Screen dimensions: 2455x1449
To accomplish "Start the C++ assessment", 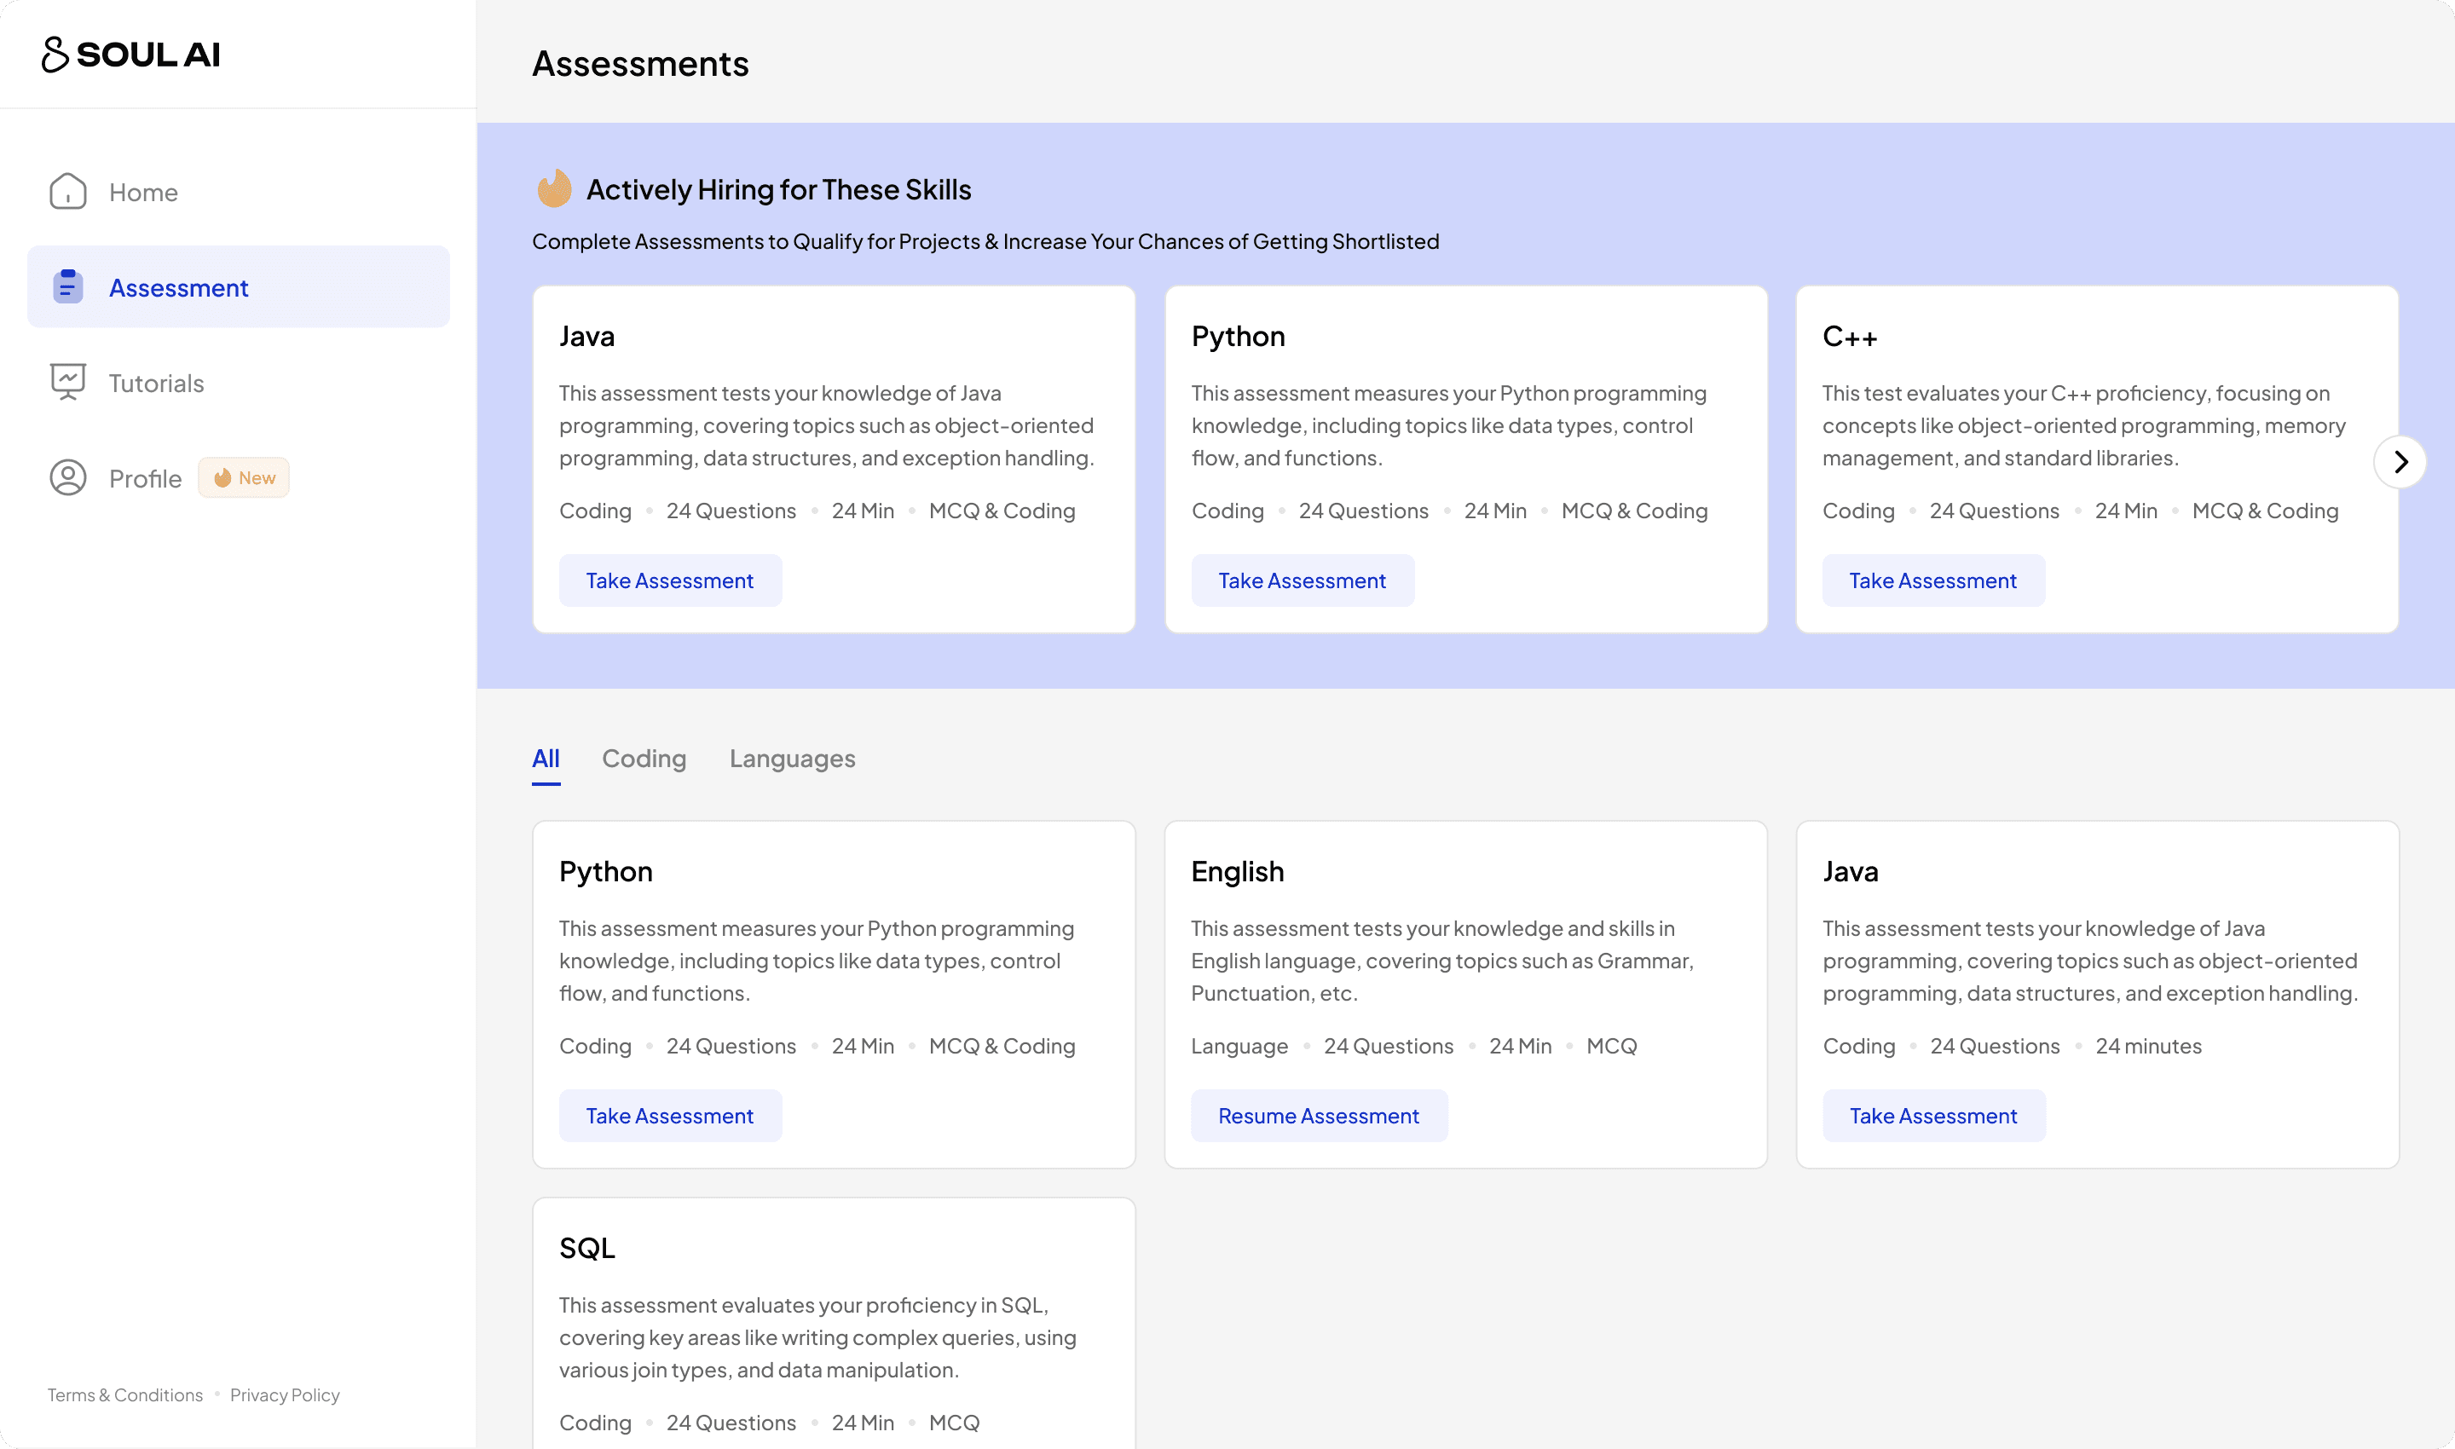I will point(1932,581).
